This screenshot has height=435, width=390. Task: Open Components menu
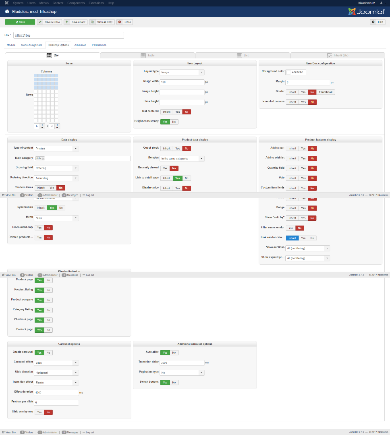click(x=76, y=3)
